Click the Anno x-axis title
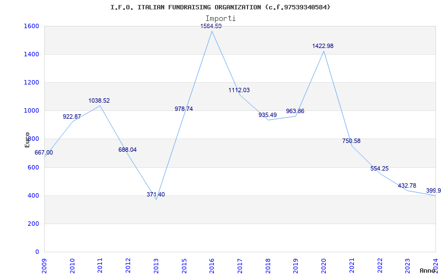 pos(428,270)
